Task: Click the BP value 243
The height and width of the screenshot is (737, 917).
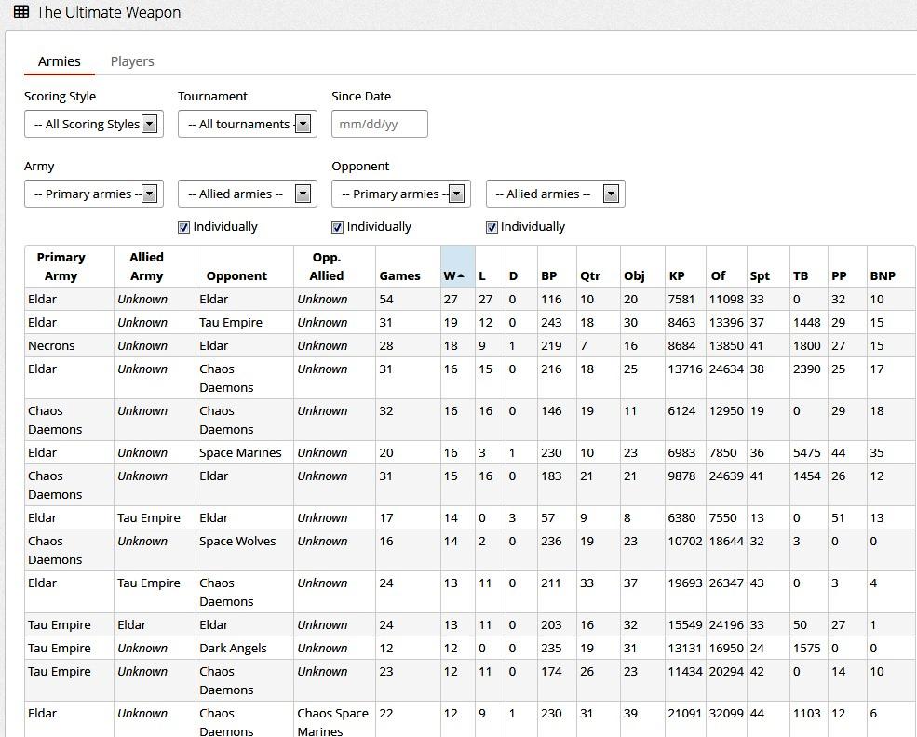Action: click(x=551, y=323)
